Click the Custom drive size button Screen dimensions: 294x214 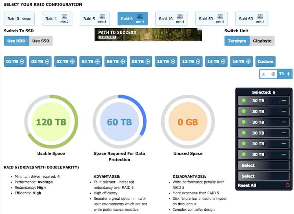tap(265, 62)
